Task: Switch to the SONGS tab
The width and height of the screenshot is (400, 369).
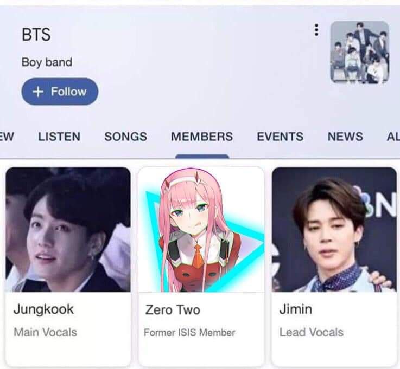Action: tap(125, 137)
